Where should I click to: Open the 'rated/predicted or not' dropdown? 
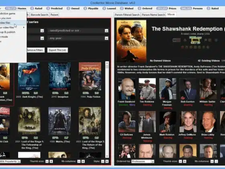78,31
